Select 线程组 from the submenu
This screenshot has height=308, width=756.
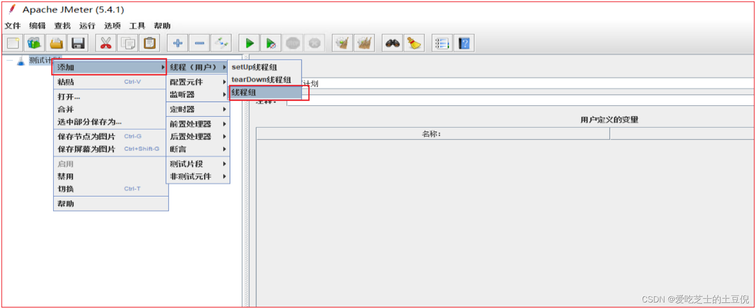click(x=265, y=92)
